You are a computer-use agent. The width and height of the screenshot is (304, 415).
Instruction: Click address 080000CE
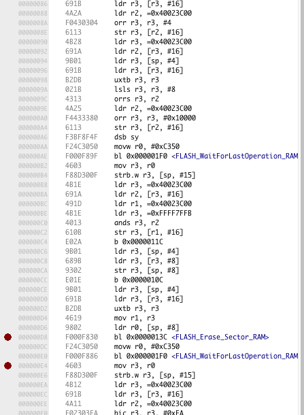(33, 290)
